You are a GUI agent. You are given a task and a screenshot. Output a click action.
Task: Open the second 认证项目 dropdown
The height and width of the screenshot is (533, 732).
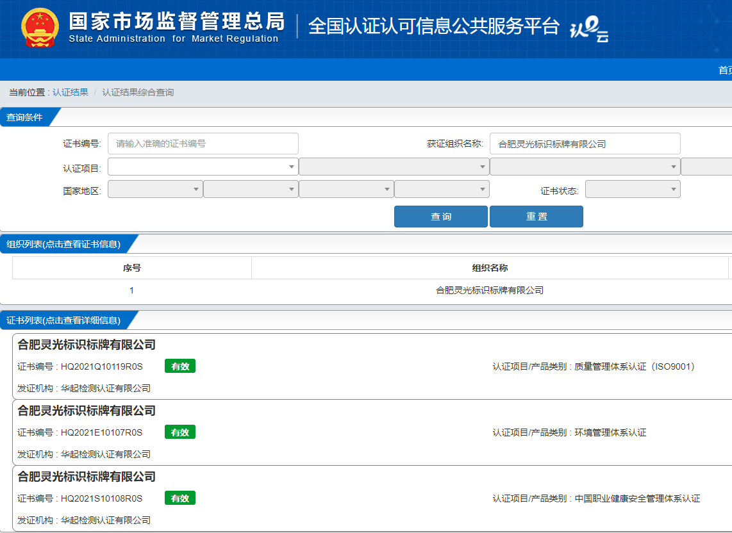(x=394, y=167)
